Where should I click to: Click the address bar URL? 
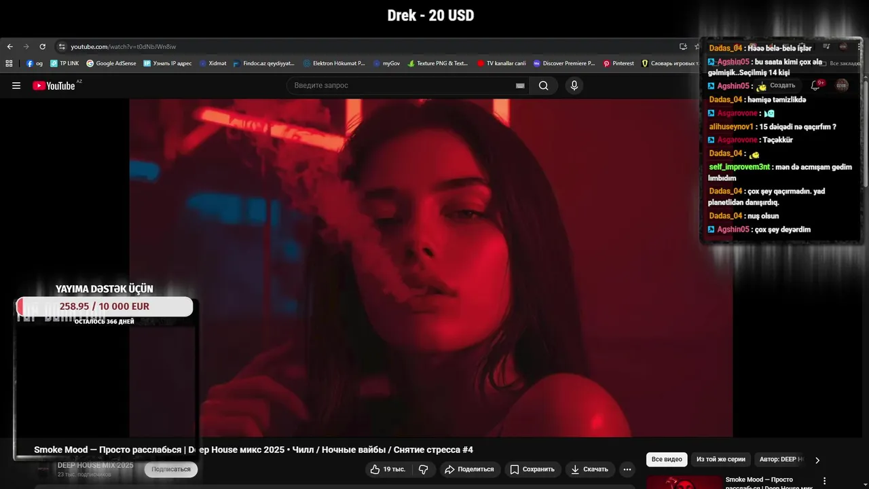[124, 47]
